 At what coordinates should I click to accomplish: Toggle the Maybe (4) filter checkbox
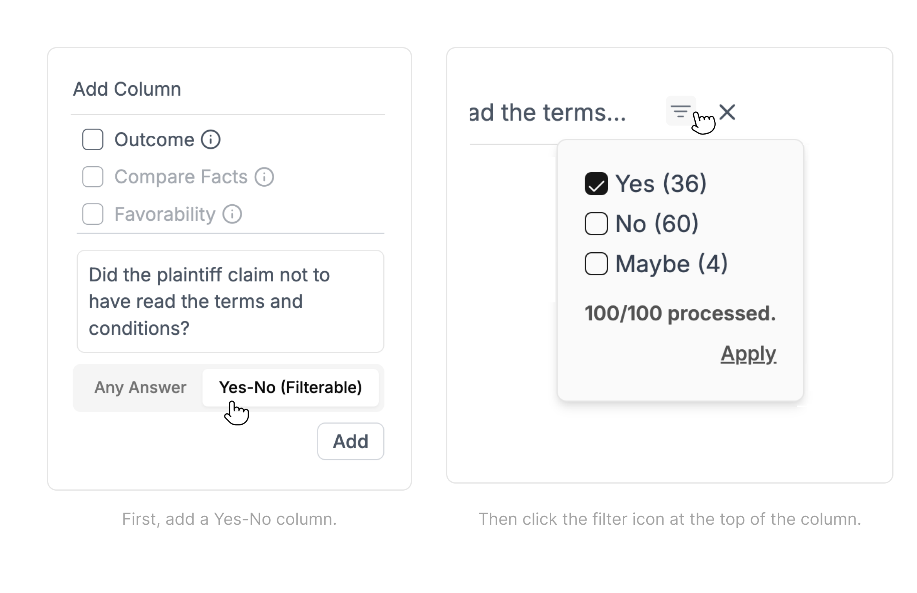coord(596,264)
